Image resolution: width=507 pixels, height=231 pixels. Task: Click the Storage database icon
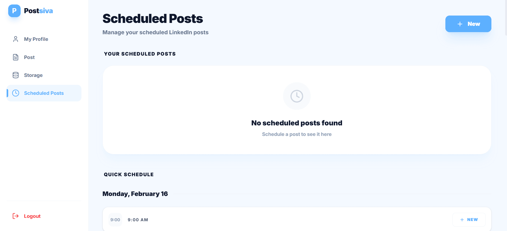tap(16, 75)
